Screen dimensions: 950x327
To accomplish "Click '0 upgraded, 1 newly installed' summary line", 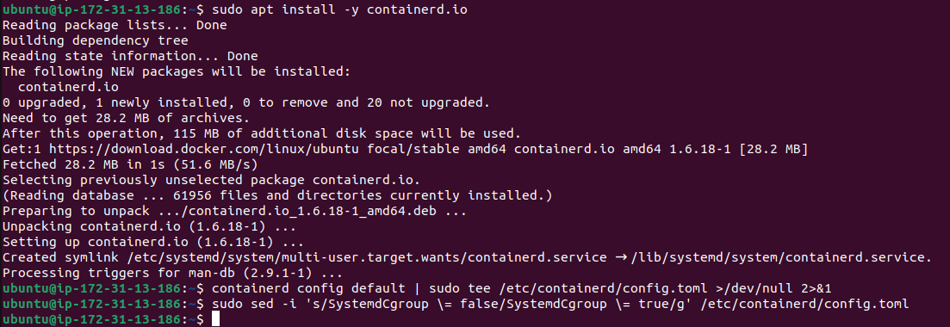I will pyautogui.click(x=246, y=102).
